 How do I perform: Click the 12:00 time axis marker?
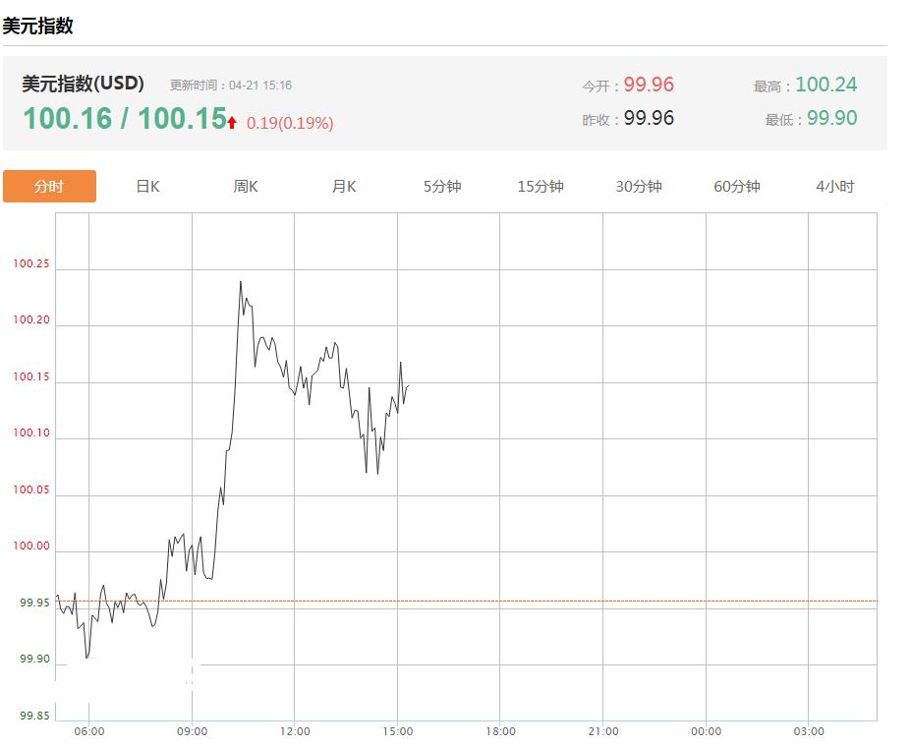pyautogui.click(x=295, y=731)
